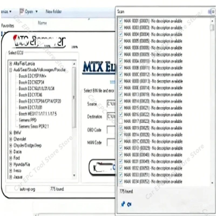The height and width of the screenshot is (216, 216).
Task: Select Bosch EDC16CP34 ECU
Action: click(x=31, y=82)
